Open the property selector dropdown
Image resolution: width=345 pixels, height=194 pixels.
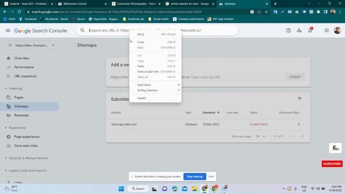pyautogui.click(x=32, y=45)
